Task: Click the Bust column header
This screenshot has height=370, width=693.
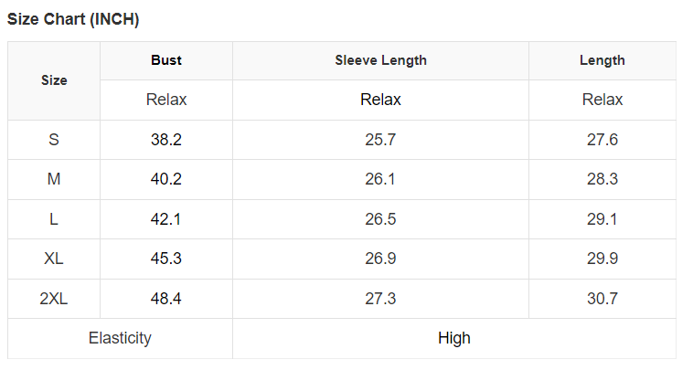Action: tap(166, 60)
